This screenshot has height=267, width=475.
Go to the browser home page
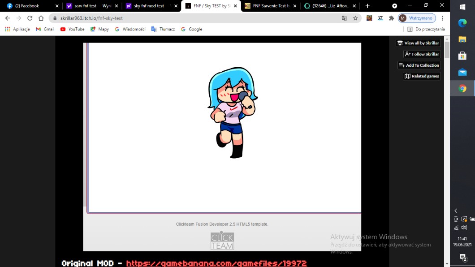coord(41,18)
